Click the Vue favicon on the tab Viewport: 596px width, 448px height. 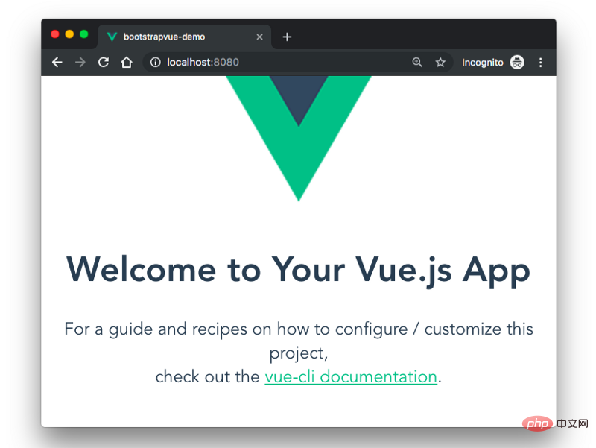click(x=112, y=37)
